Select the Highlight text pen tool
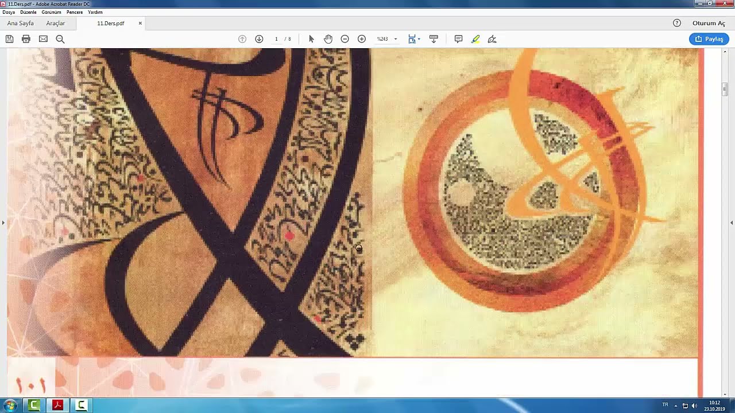Screen dimensions: 735x413 tap(475, 39)
